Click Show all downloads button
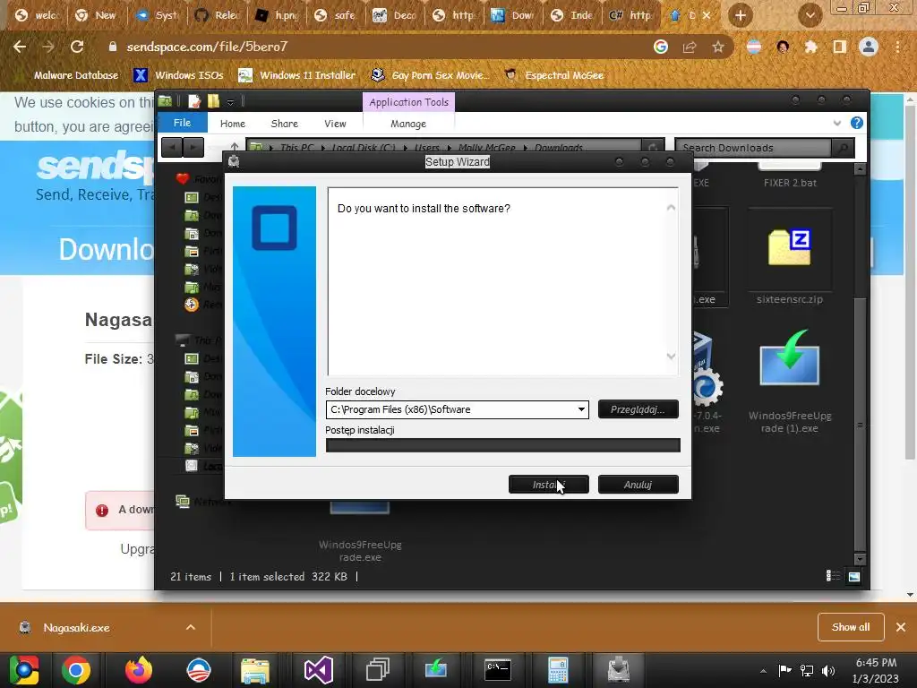This screenshot has width=917, height=688. click(x=851, y=627)
